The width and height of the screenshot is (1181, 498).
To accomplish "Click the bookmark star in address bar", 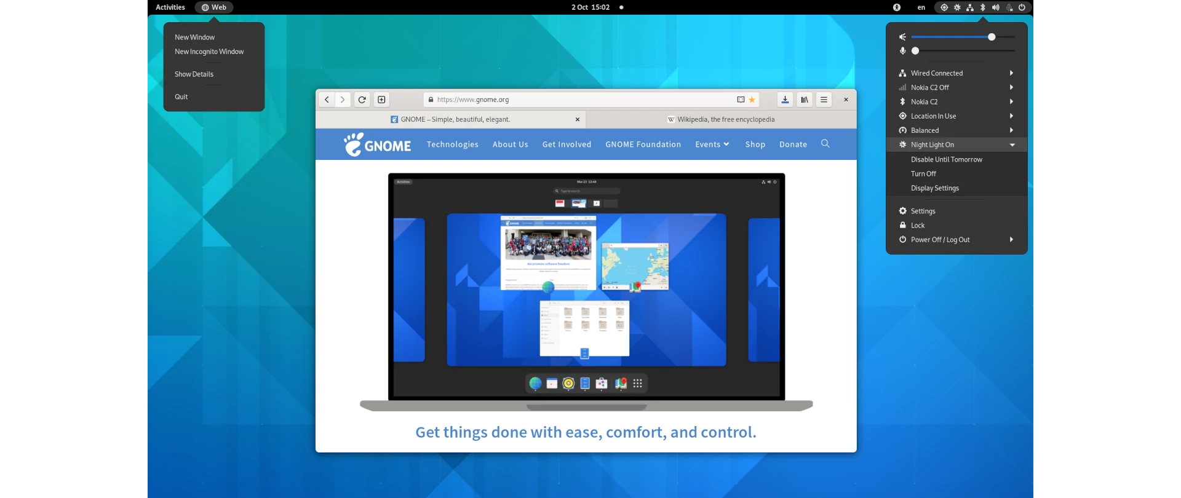I will click(752, 100).
